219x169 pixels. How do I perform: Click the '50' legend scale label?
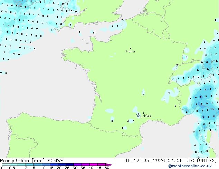click(107, 168)
